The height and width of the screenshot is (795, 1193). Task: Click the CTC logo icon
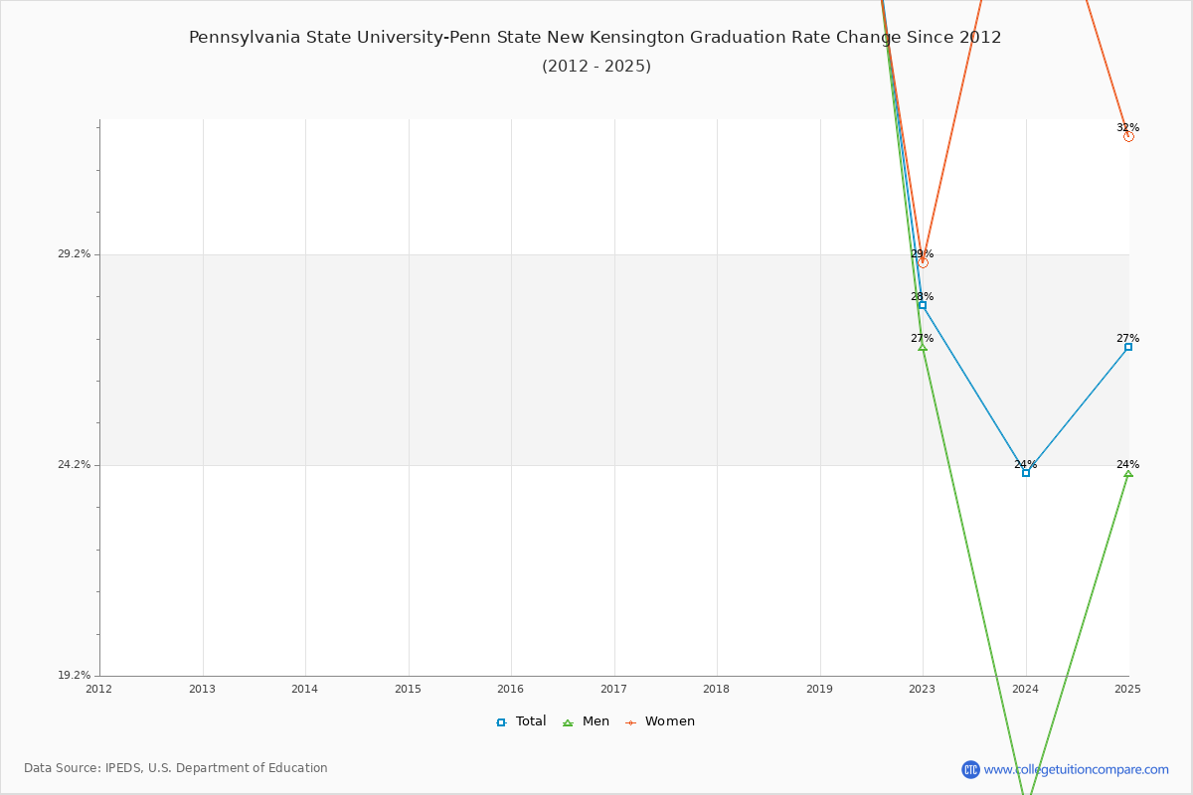click(970, 769)
